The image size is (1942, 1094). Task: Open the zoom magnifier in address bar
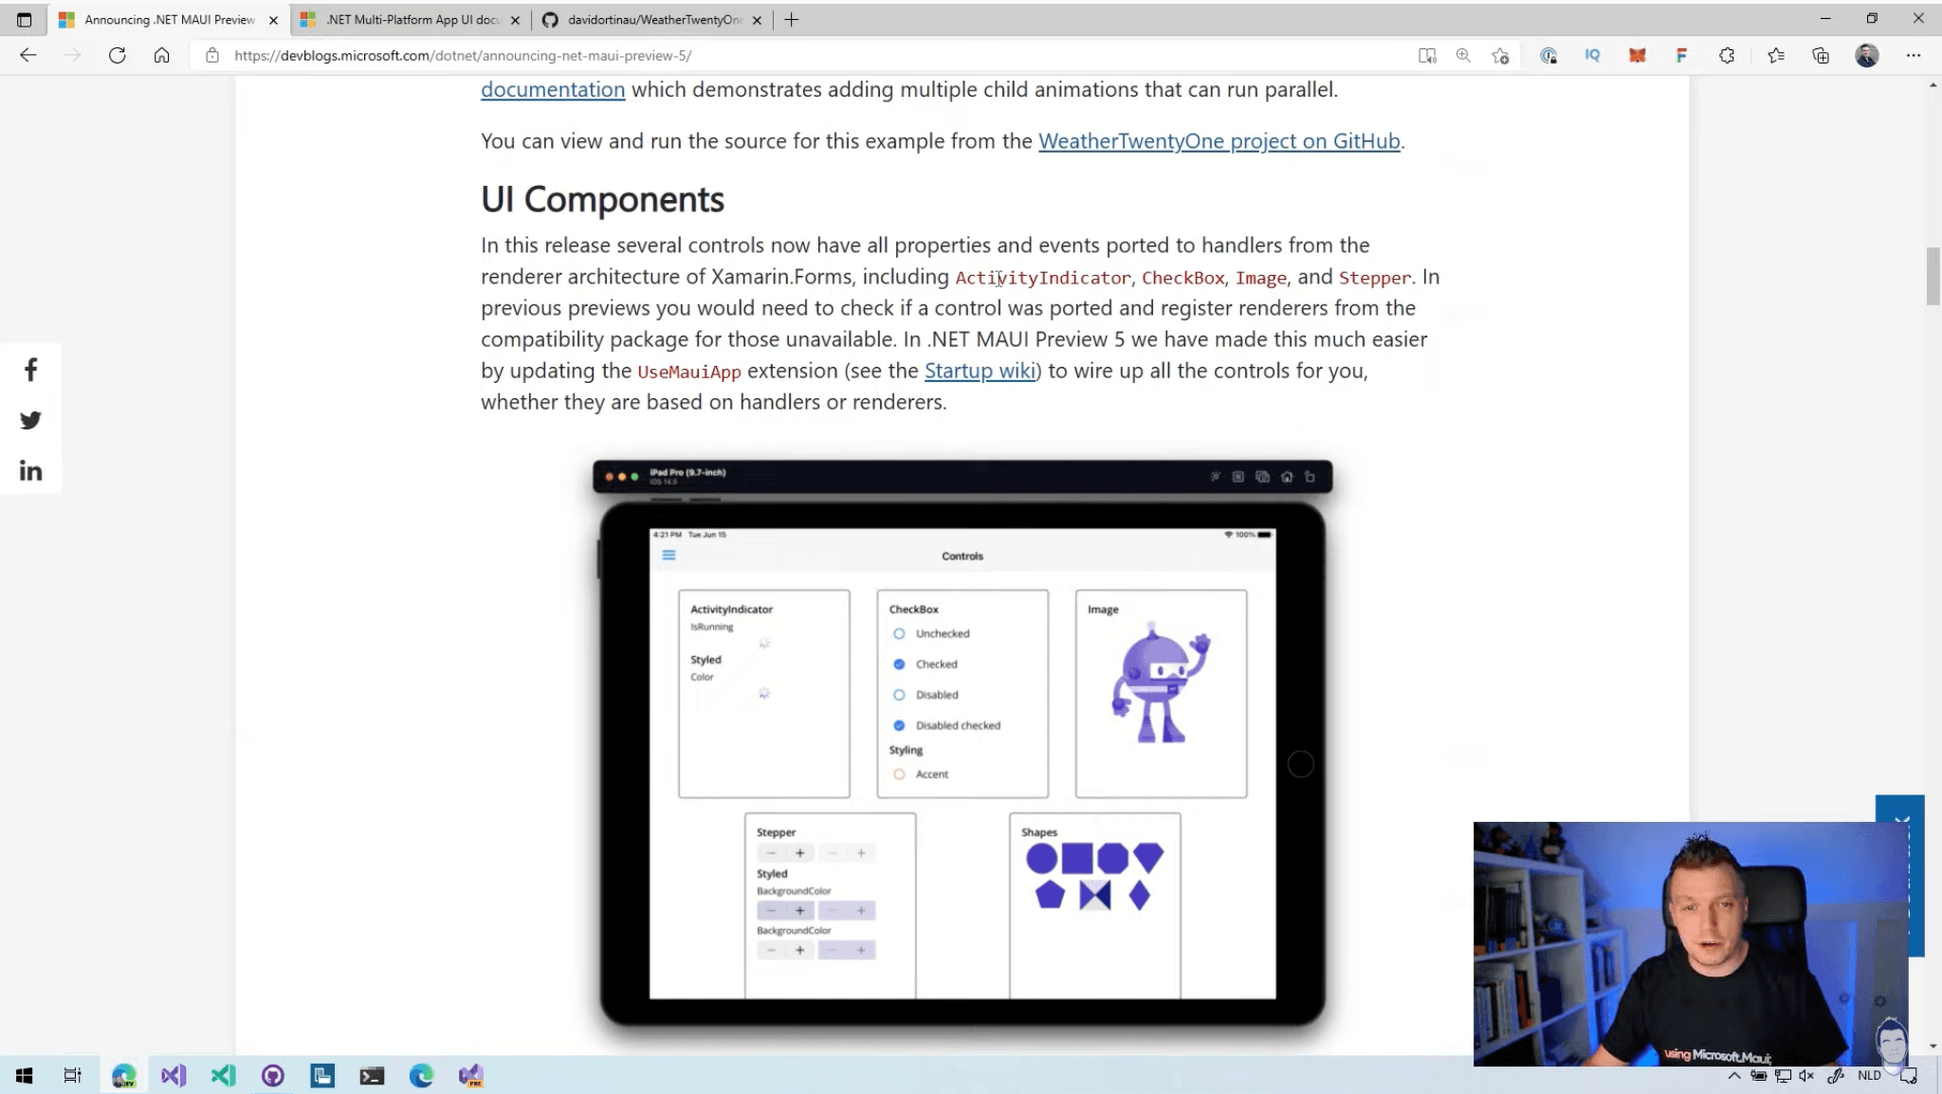click(x=1463, y=55)
